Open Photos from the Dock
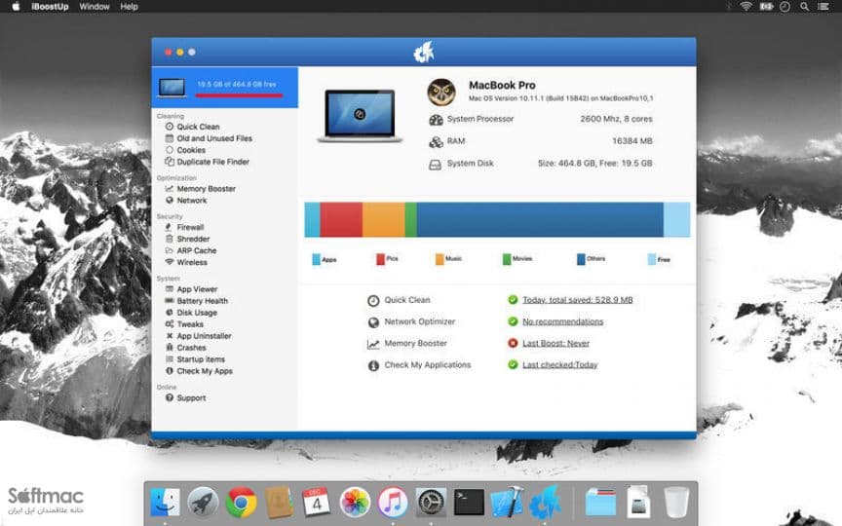Image resolution: width=842 pixels, height=526 pixels. click(355, 503)
